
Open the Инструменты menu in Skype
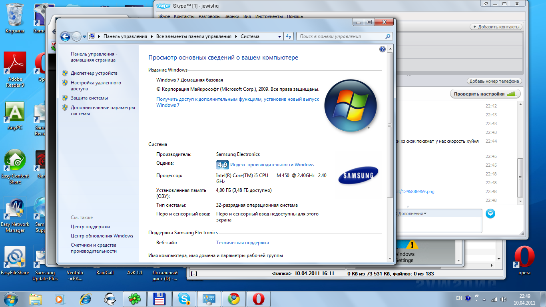pos(269,16)
